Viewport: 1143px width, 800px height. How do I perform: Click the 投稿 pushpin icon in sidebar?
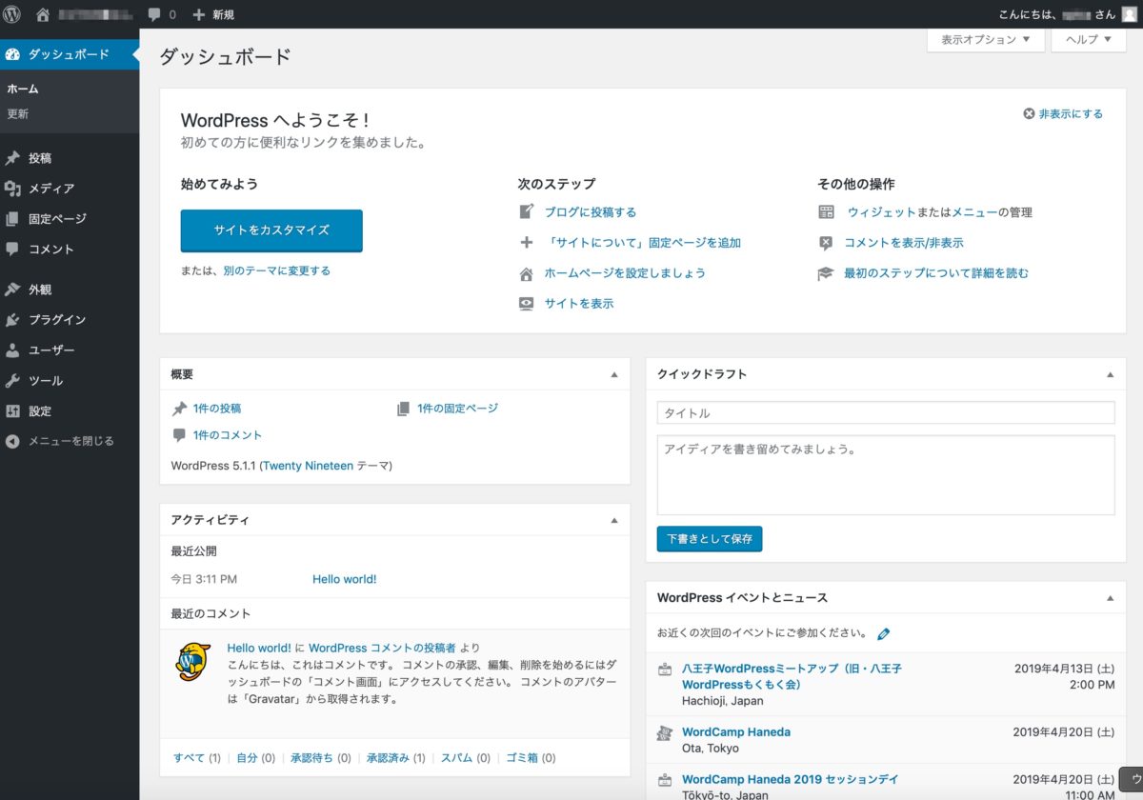[x=12, y=158]
